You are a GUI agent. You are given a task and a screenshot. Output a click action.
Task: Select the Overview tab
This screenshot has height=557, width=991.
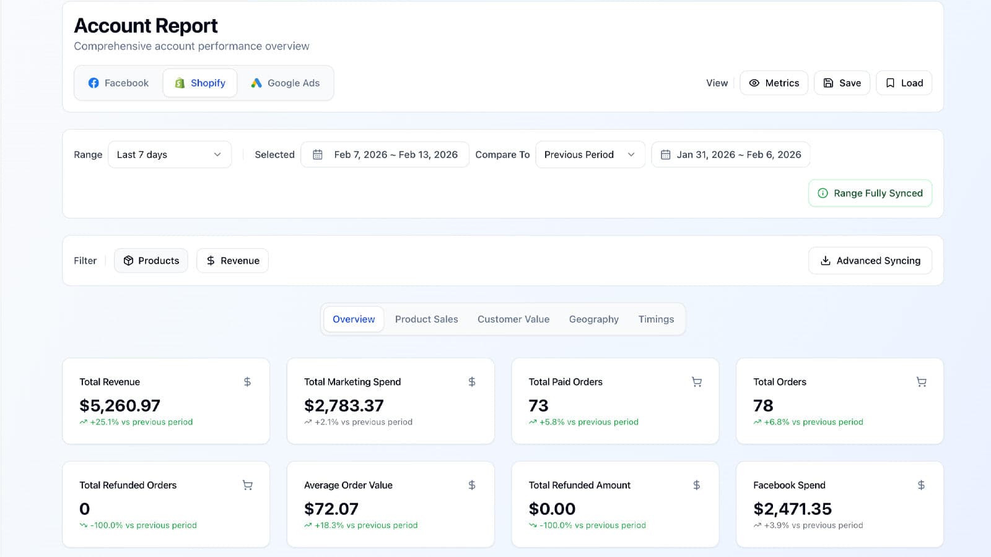(x=354, y=319)
